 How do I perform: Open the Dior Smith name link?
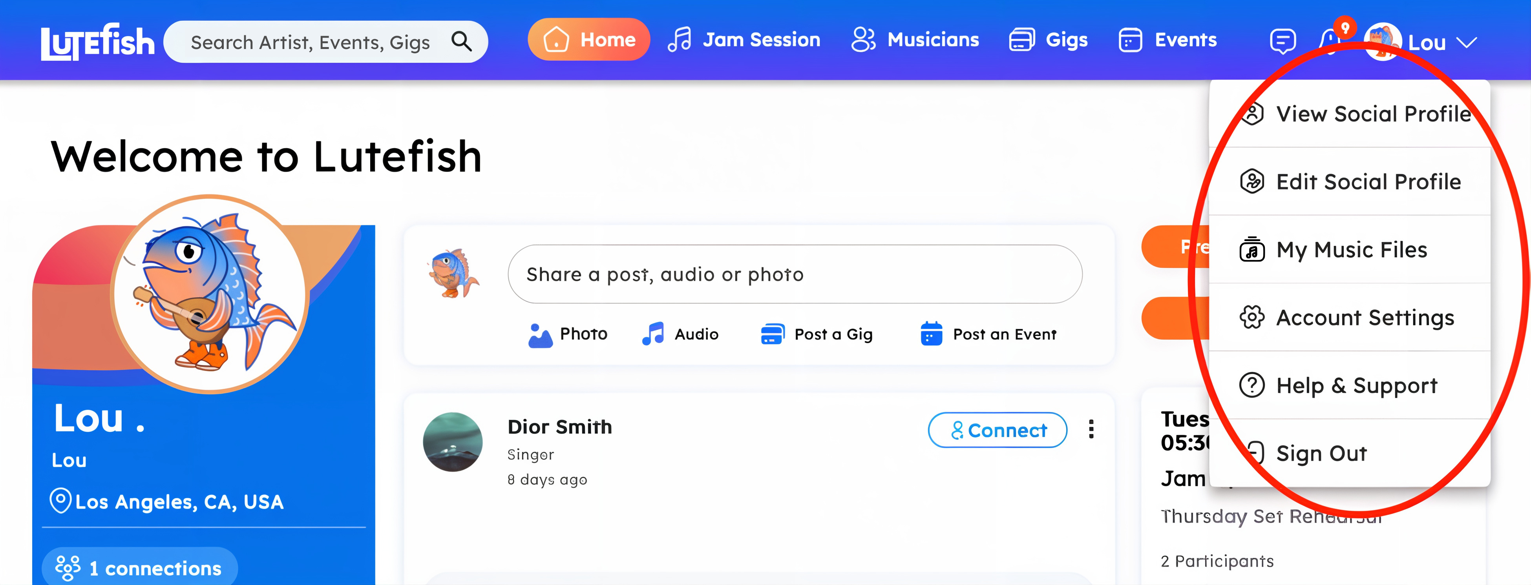(x=559, y=427)
